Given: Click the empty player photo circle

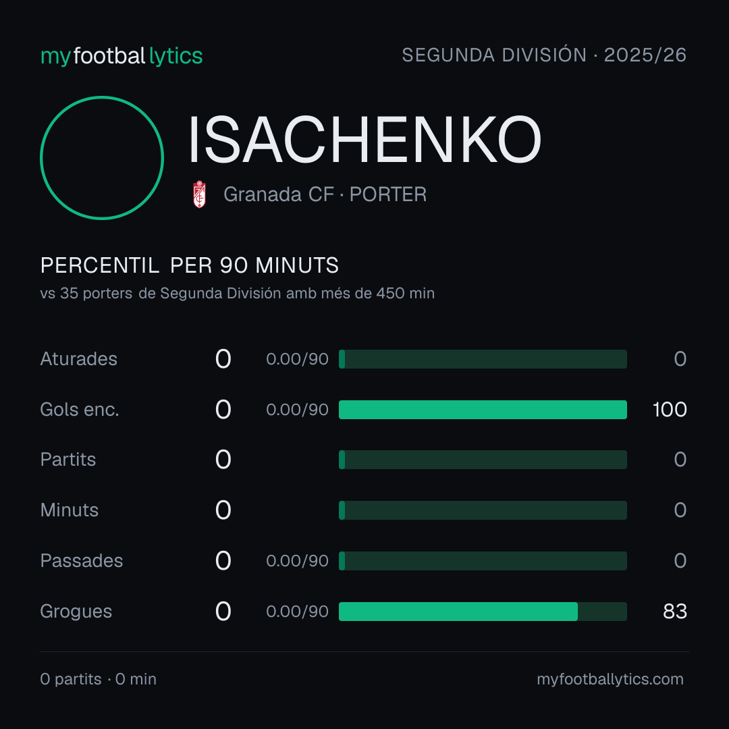Looking at the screenshot, I should click(x=102, y=157).
